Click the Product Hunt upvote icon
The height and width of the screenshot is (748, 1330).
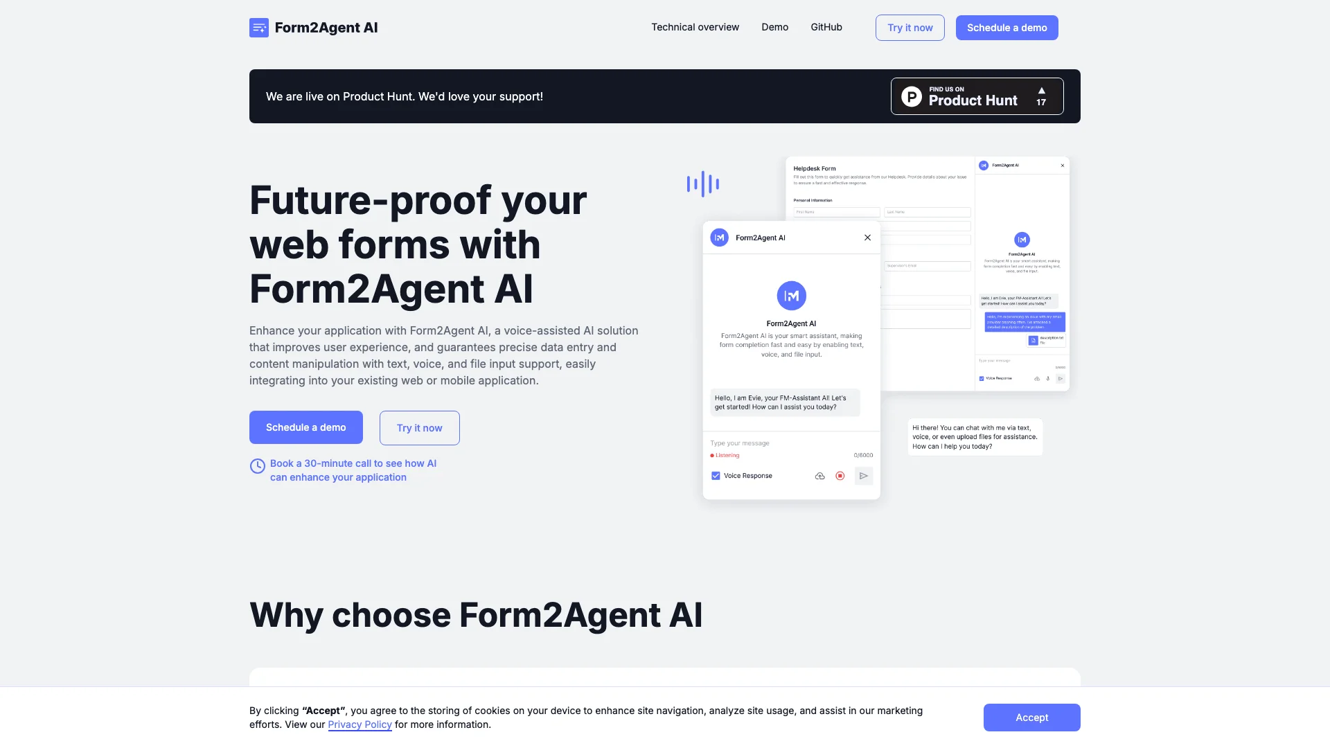[x=1040, y=91]
